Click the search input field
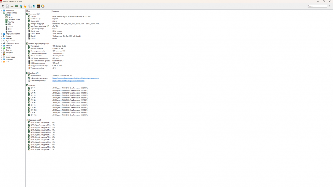Image resolution: width=333 pixels, height=187 pixels. (x=317, y=6)
